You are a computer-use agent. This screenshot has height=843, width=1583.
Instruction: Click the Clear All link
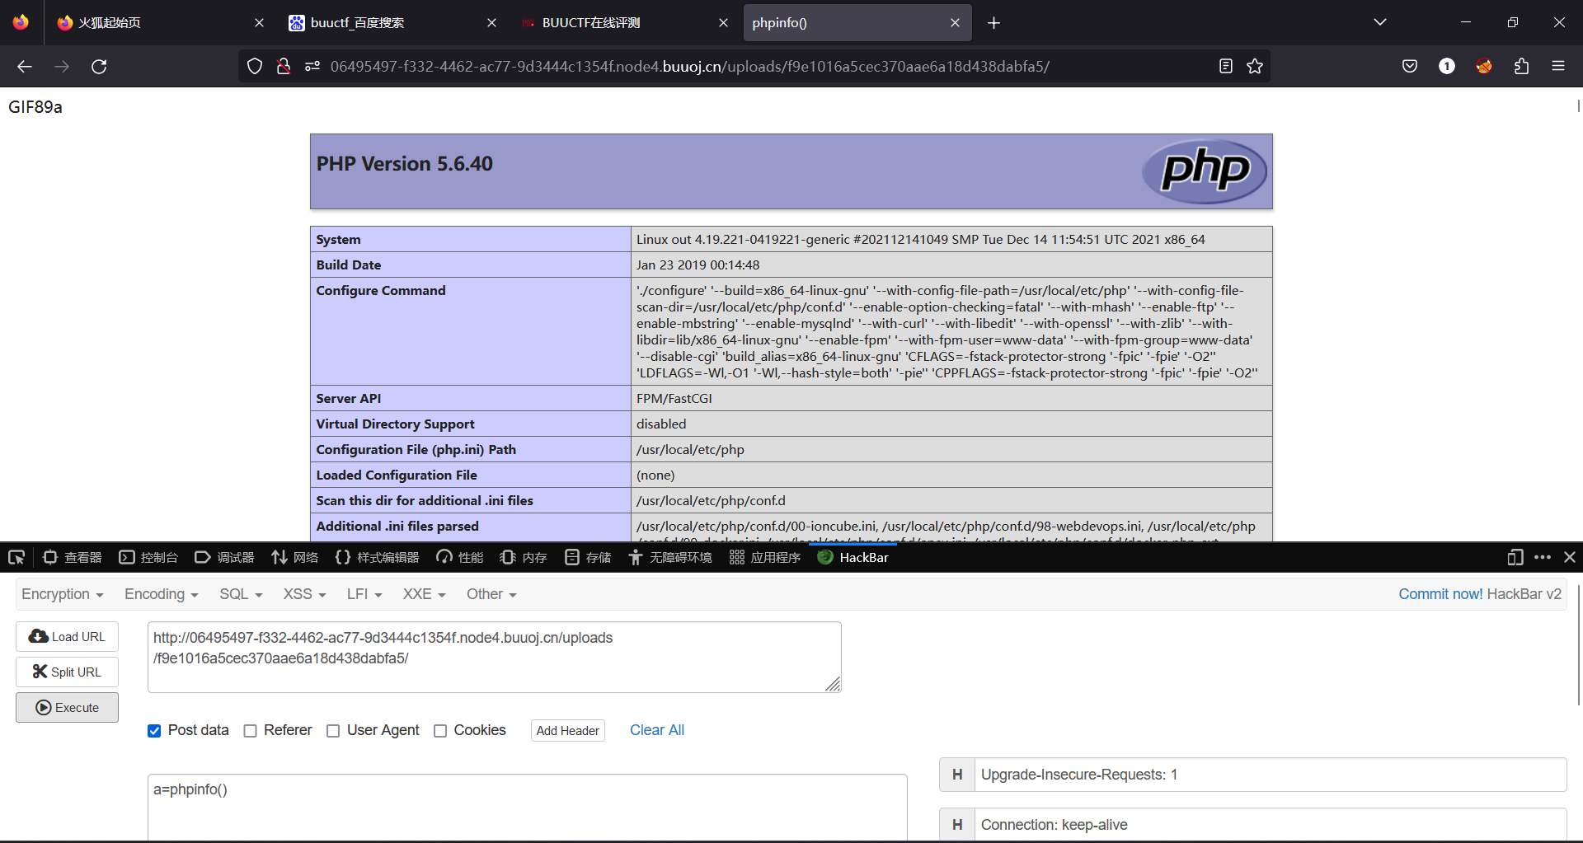[x=656, y=730]
